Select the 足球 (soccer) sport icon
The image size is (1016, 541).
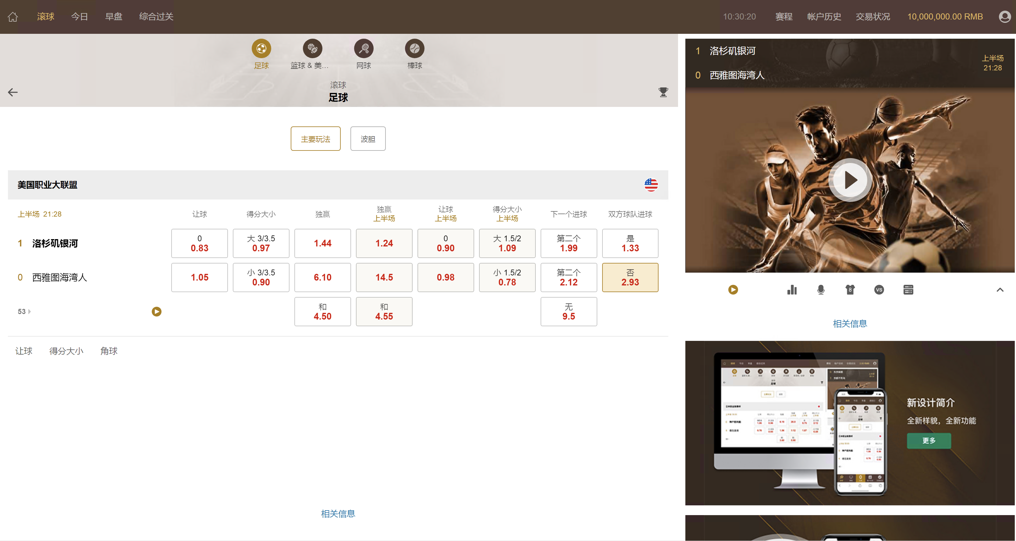point(261,49)
